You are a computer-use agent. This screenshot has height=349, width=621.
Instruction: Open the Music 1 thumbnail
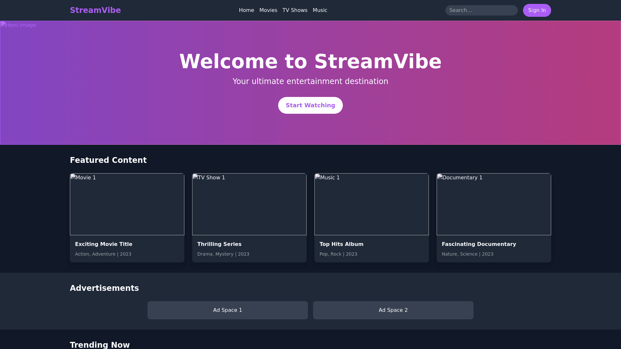click(x=371, y=204)
